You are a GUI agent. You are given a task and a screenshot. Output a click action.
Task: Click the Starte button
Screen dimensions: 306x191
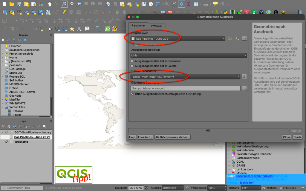click(x=297, y=137)
